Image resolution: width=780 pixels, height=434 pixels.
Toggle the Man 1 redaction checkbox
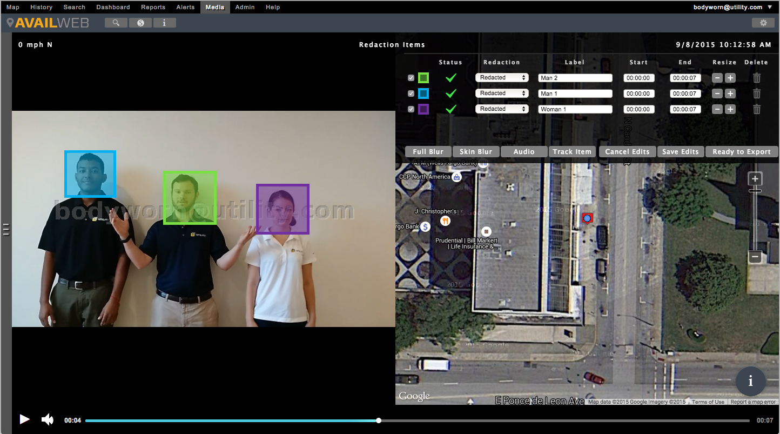(411, 94)
